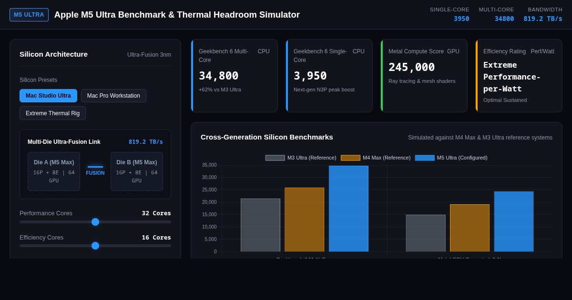Click the gray M3 Ultra multi-core bar
This screenshot has height=300, width=572.
point(260,225)
